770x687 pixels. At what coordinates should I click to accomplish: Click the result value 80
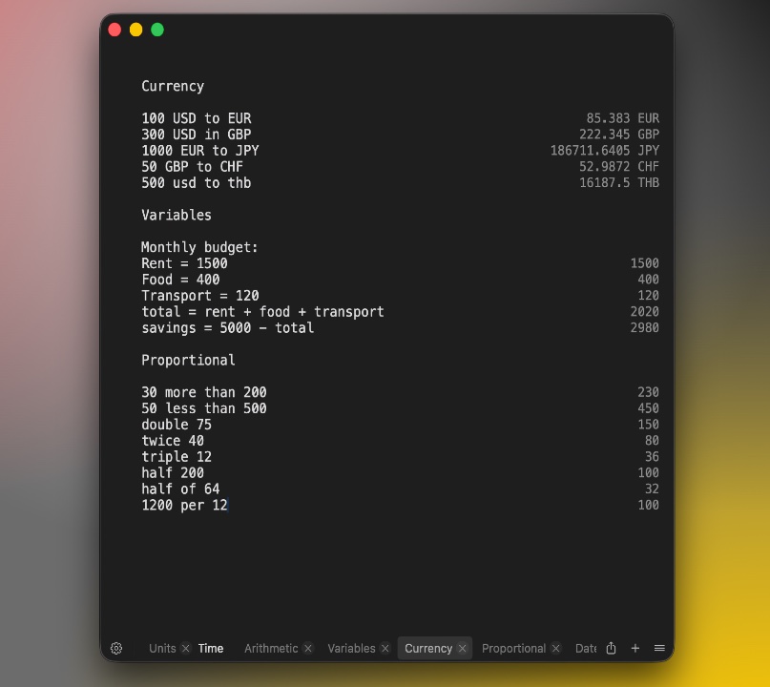tap(652, 441)
